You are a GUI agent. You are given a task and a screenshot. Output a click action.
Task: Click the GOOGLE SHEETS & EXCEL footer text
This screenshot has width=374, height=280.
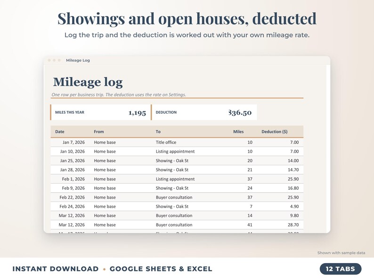[161, 269]
